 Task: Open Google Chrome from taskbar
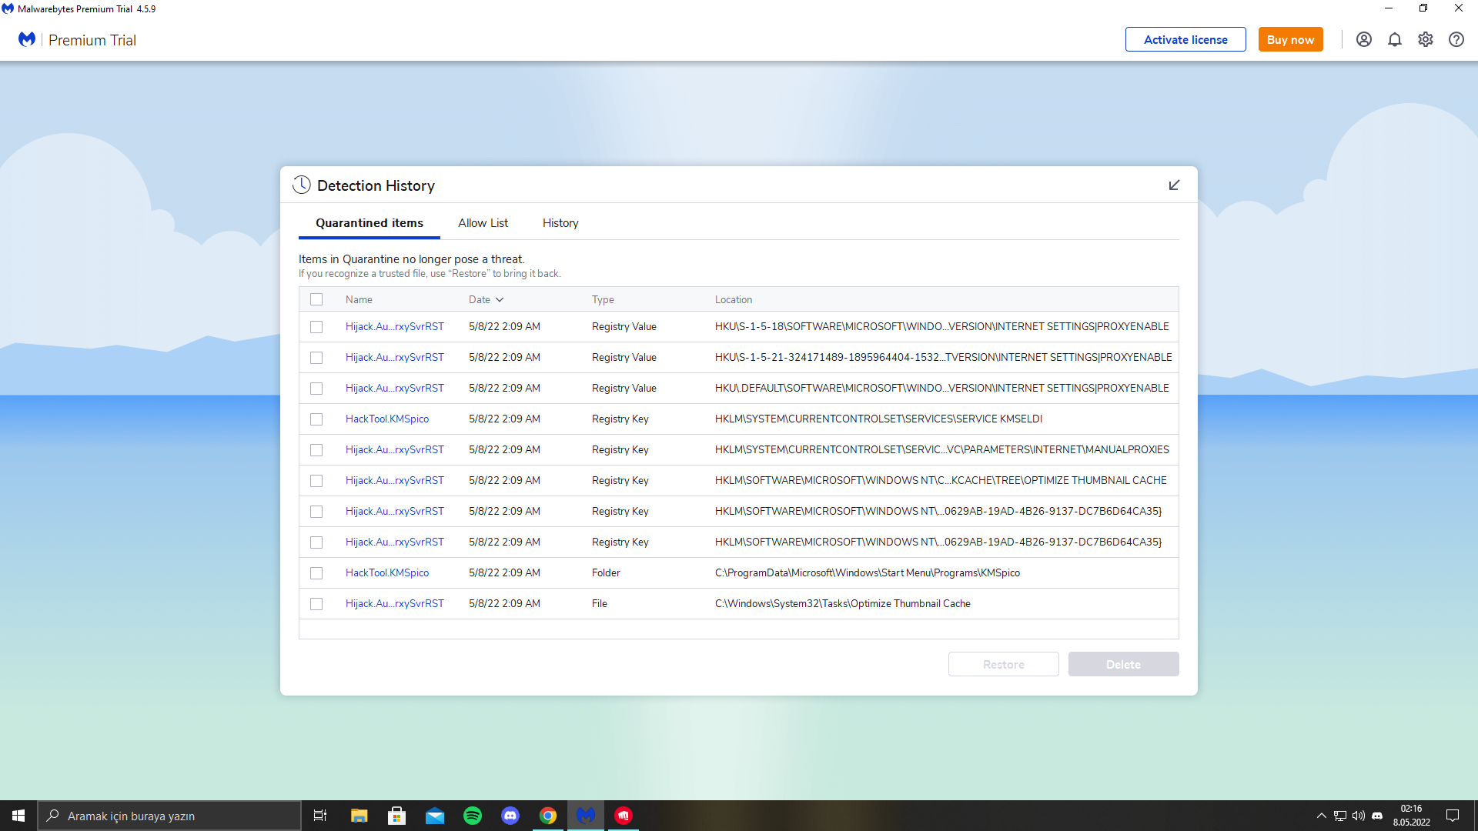[x=548, y=816]
